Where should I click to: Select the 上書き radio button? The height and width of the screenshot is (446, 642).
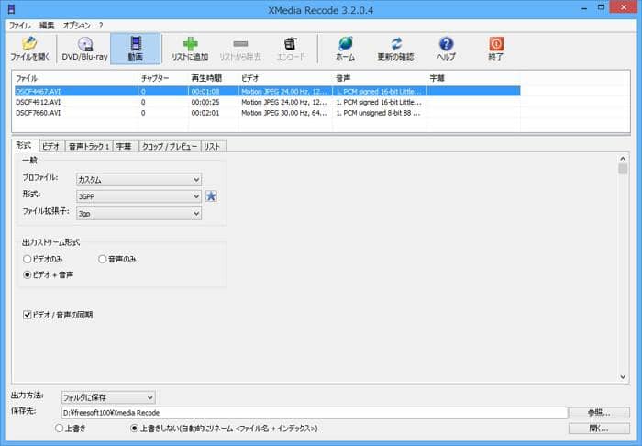(x=60, y=428)
